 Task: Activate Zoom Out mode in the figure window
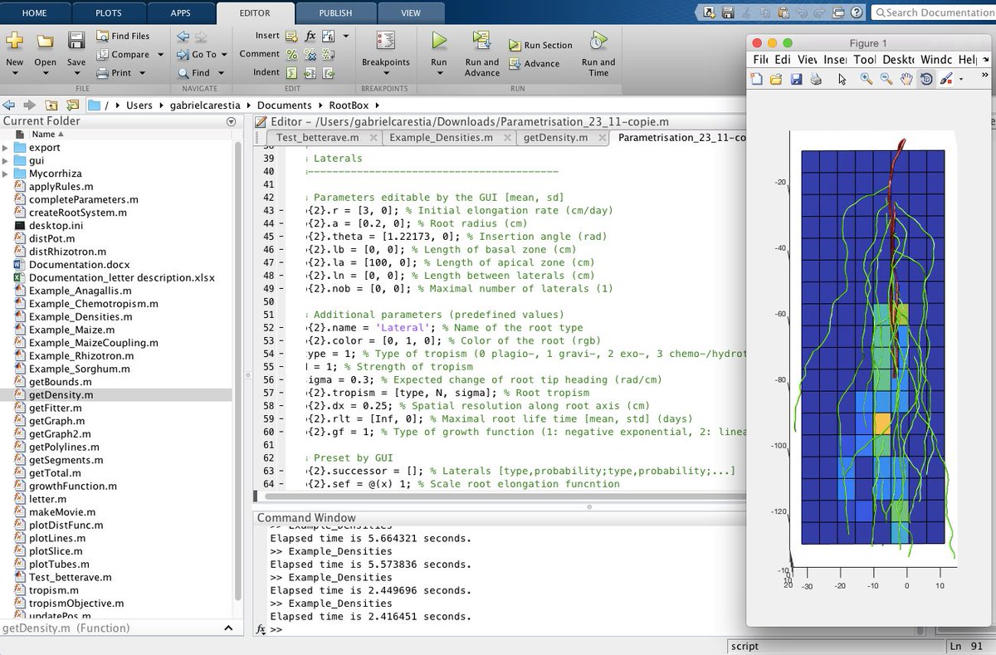click(x=885, y=78)
